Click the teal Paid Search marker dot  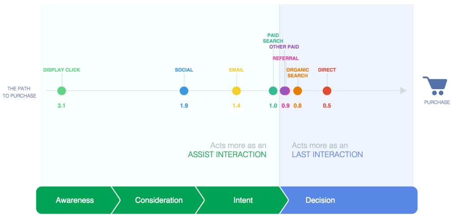pos(273,91)
